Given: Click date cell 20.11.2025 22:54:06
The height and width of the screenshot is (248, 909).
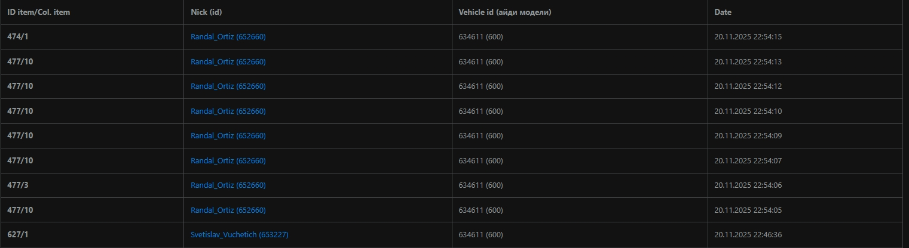Looking at the screenshot, I should [748, 185].
